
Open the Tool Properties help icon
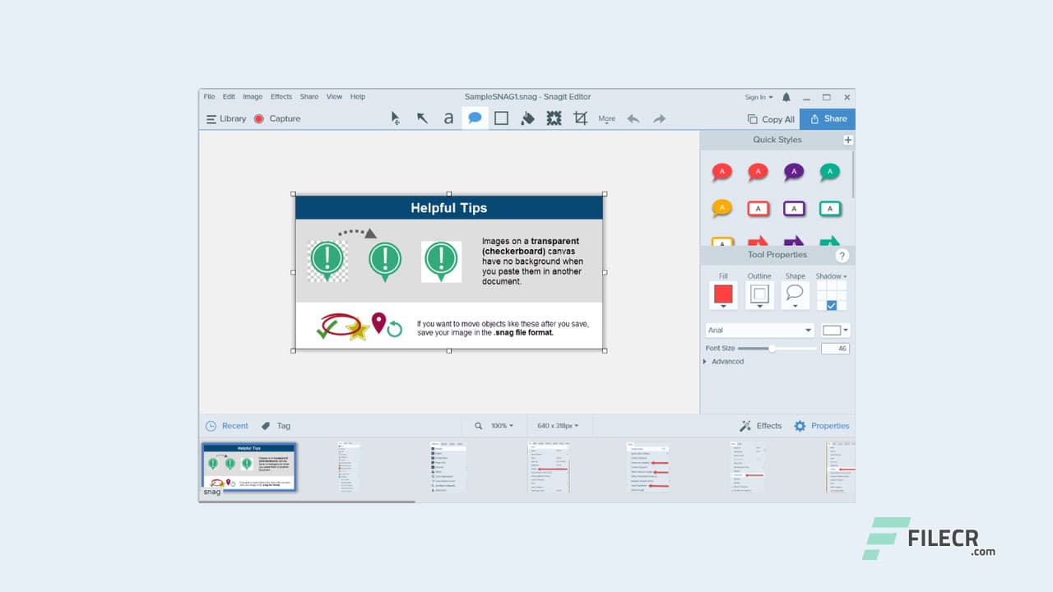[x=841, y=255]
